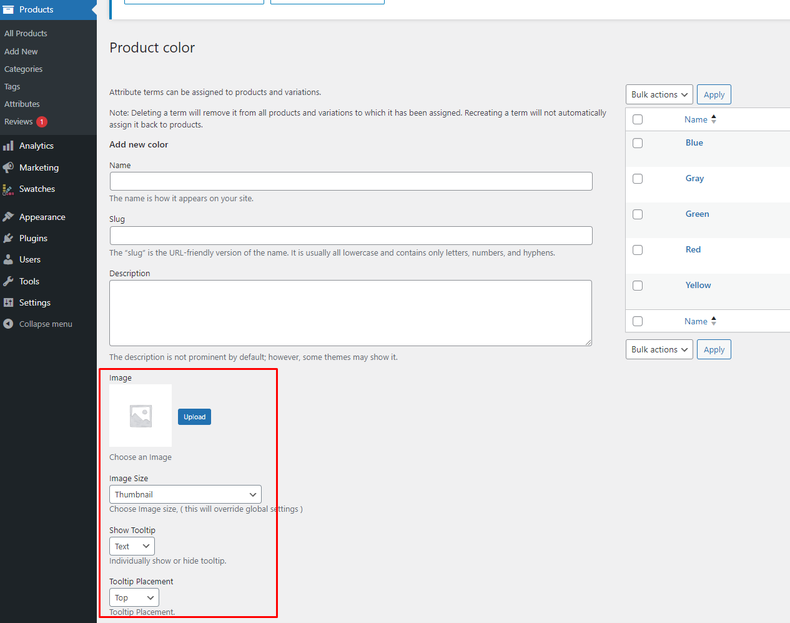Toggle the select-all checkbox in table footer
The width and height of the screenshot is (790, 623).
tap(638, 321)
